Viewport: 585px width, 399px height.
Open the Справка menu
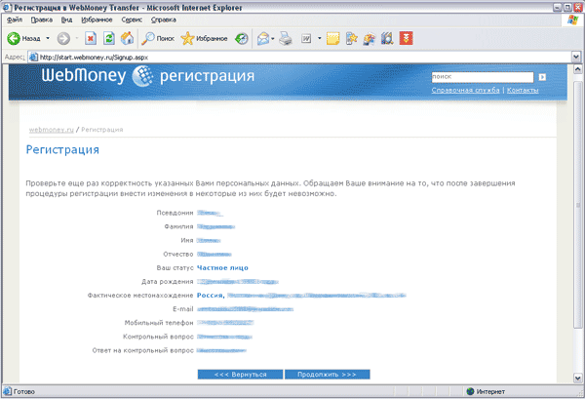(x=164, y=20)
